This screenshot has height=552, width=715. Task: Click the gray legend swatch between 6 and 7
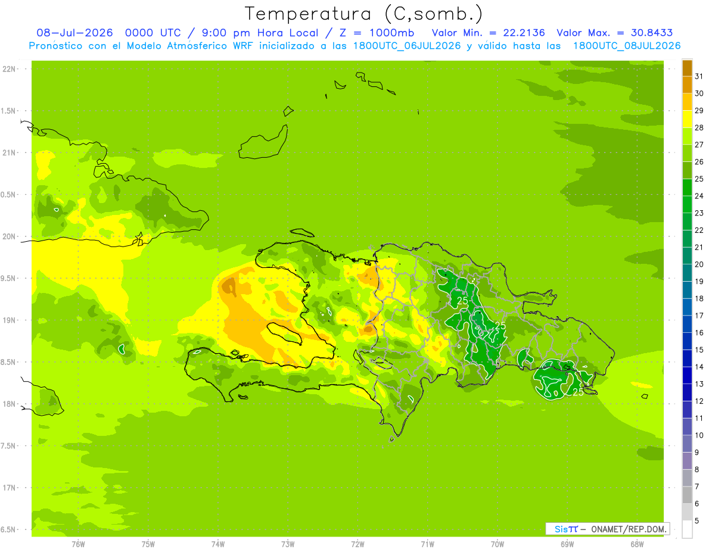[687, 495]
